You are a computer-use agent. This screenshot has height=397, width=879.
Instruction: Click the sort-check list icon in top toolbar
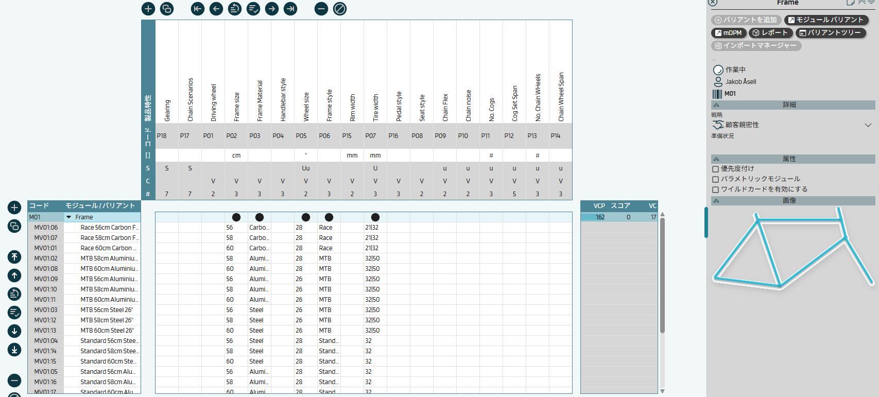253,9
